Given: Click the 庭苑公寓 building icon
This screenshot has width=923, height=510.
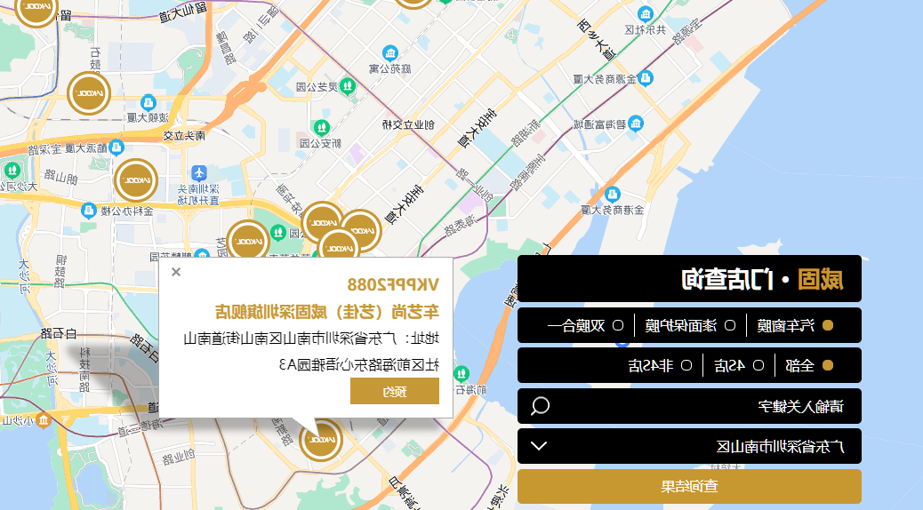Looking at the screenshot, I should (389, 53).
